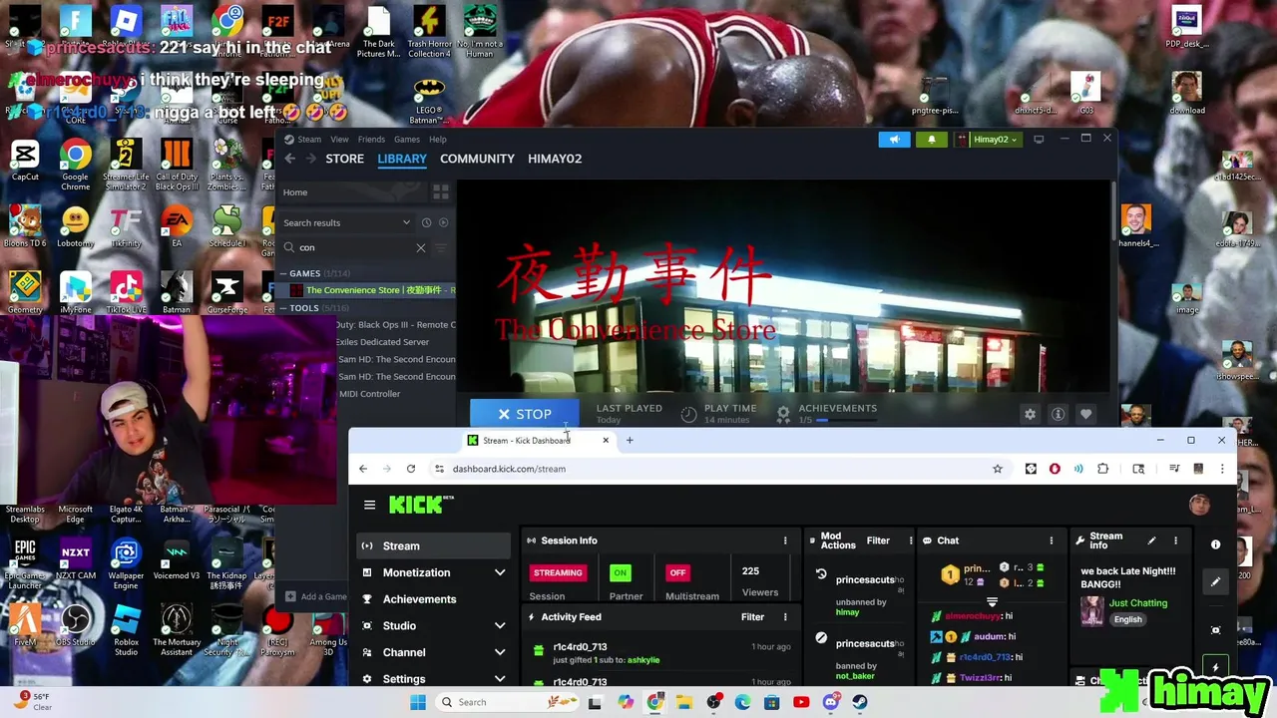1277x718 pixels.
Task: Favorite the game with the heart icon
Action: click(1085, 414)
